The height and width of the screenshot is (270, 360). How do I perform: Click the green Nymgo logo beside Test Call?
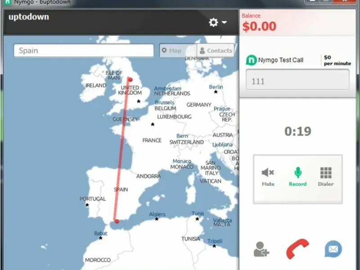click(251, 60)
